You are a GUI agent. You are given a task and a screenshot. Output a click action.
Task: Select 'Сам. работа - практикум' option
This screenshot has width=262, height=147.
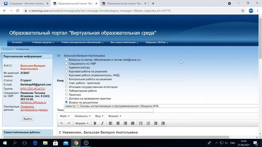(x=66, y=82)
